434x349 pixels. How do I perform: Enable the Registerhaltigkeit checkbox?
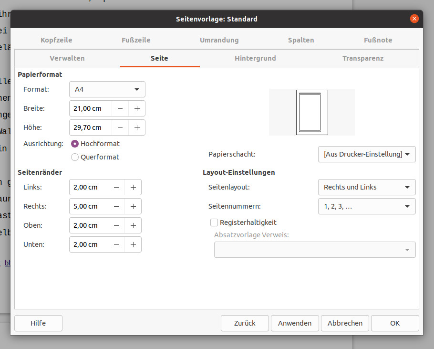coord(214,222)
